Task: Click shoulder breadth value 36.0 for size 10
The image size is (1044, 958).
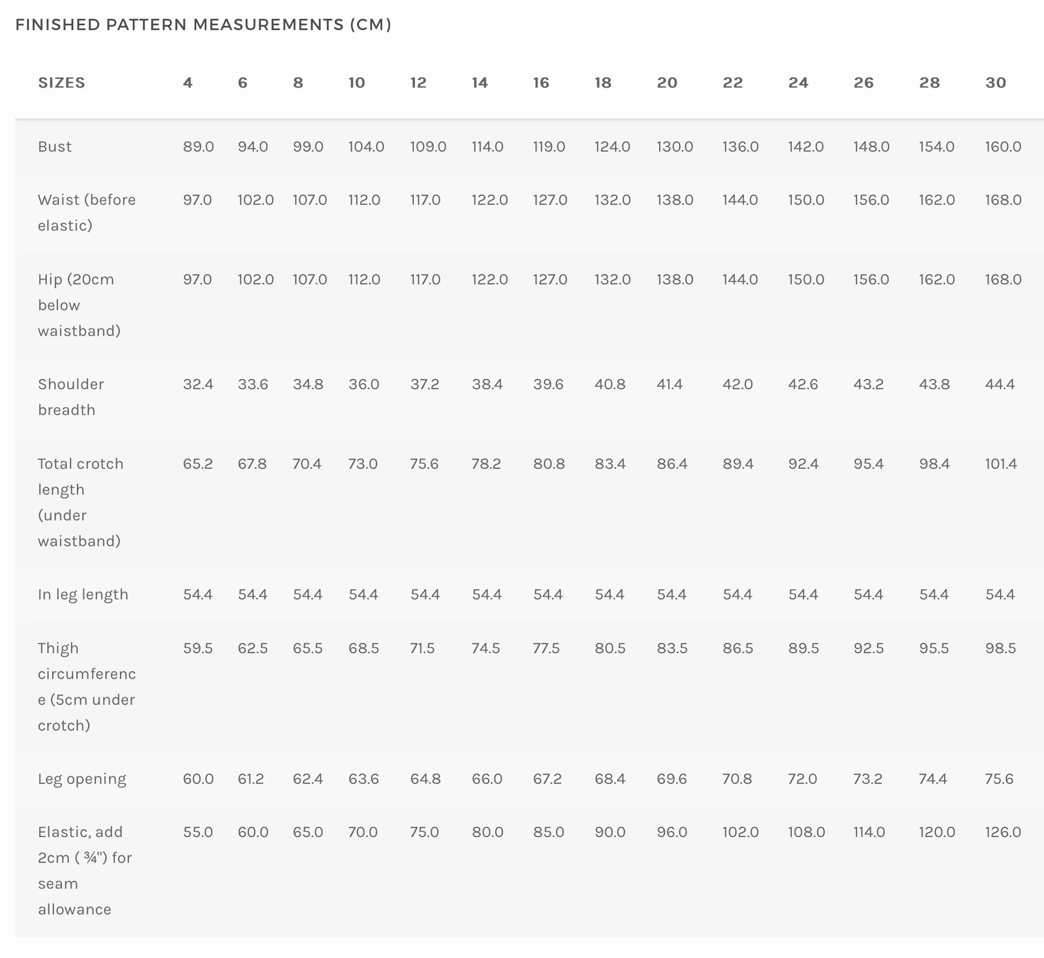Action: click(x=364, y=384)
